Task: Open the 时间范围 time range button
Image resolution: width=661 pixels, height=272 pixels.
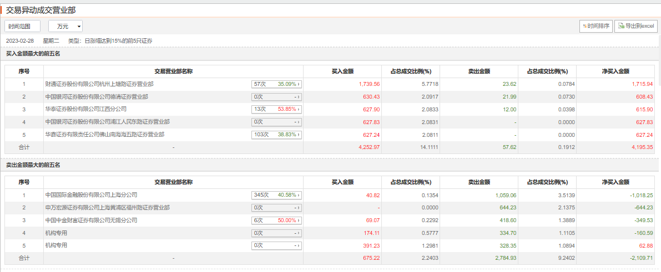Action: [22, 26]
